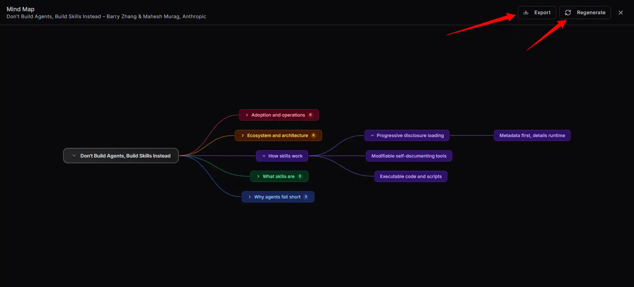This screenshot has height=287, width=634.
Task: Click the Adoption and operations count badge
Action: click(310, 115)
